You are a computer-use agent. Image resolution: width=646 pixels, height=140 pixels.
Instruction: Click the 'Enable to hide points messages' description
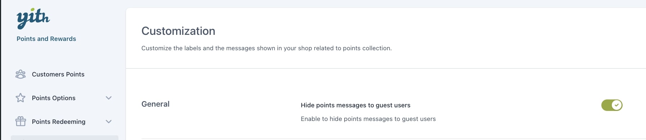368,119
